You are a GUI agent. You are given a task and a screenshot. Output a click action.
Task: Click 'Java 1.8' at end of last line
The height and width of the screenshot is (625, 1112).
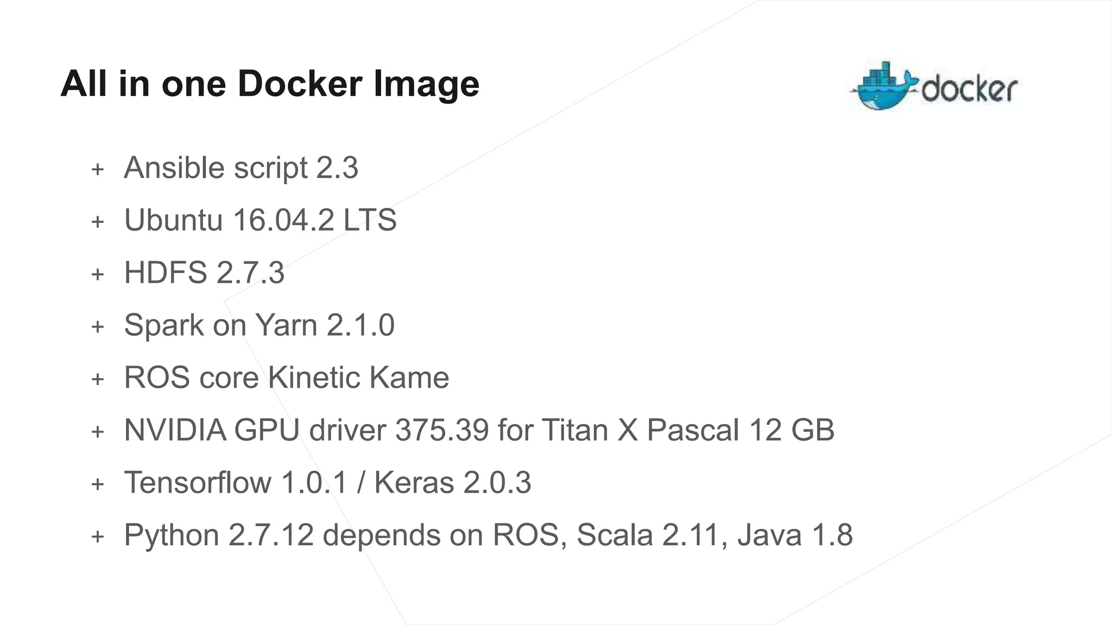pos(795,535)
